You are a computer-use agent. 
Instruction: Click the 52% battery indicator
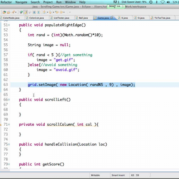[175, 2]
